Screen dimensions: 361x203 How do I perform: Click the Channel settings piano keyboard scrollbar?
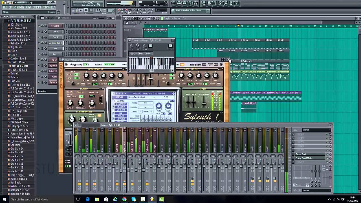click(151, 70)
